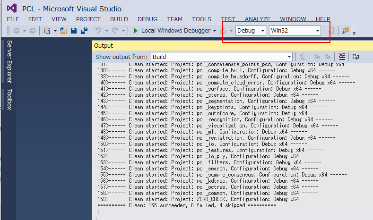Save the current file with single floppy icon

tap(74, 31)
